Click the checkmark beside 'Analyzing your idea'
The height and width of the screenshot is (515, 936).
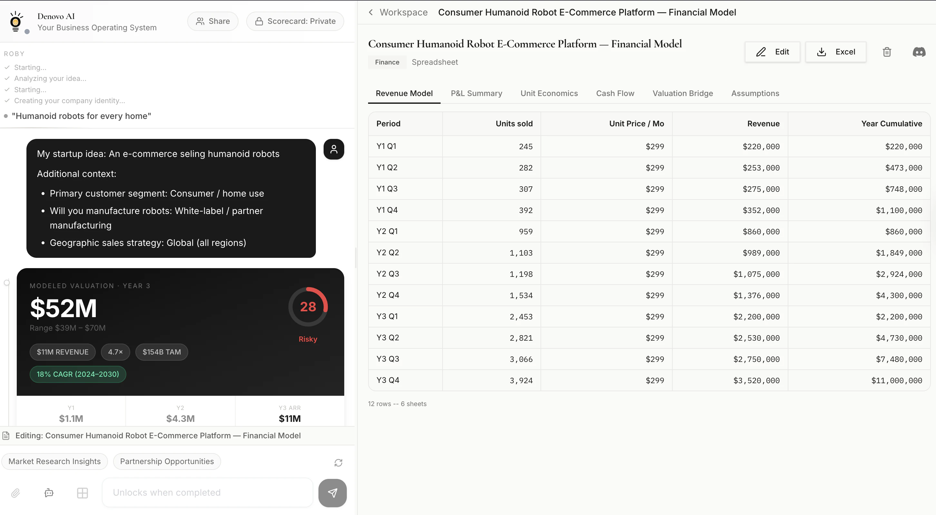[x=6, y=78]
